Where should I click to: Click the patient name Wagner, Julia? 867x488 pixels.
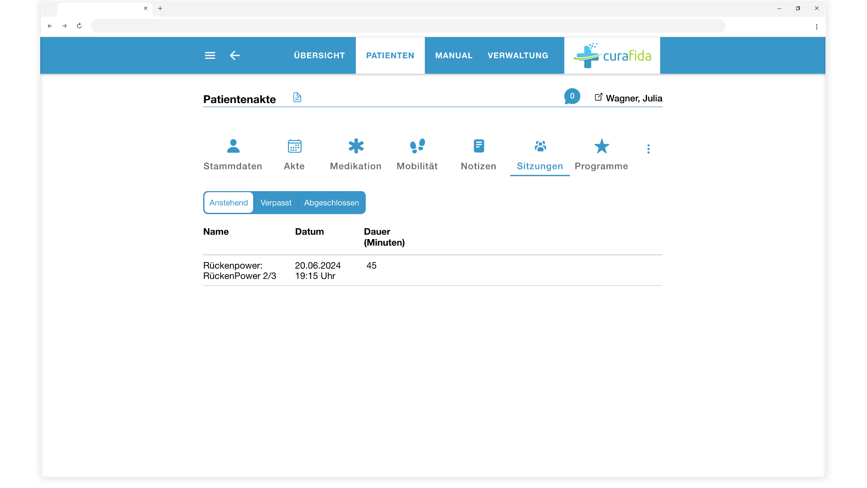(634, 99)
